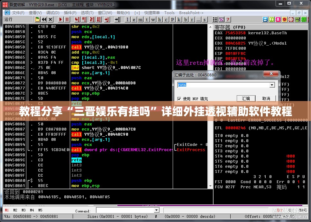Screen dimensions: 311x222
Task: Click the red question mark help icon
Action: tap(228, 19)
